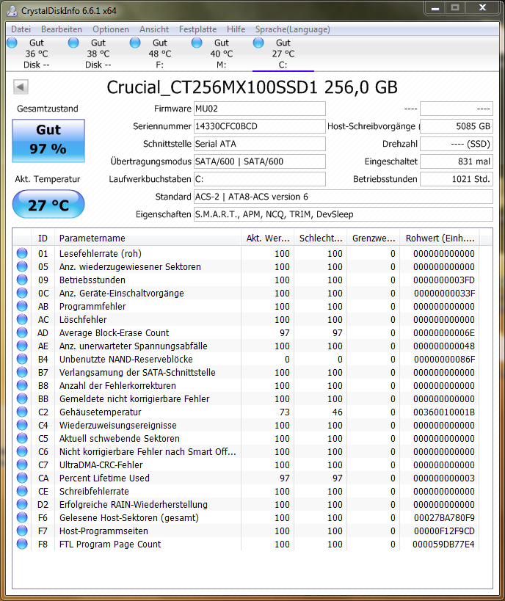Click the Parametername column header
Screen dimensions: 505x601
pos(148,238)
